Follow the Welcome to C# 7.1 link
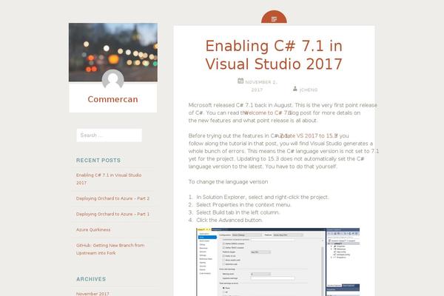The height and width of the screenshot is (296, 444). tap(267, 112)
